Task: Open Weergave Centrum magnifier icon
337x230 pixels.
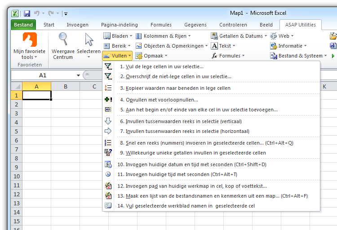Action: (63, 39)
